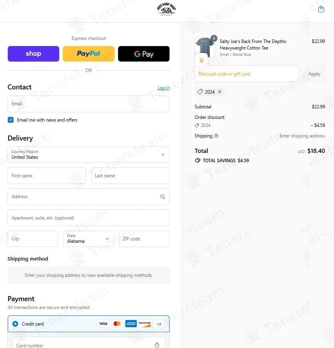The height and width of the screenshot is (348, 334).
Task: Check out using Google Pay
Action: 144,54
